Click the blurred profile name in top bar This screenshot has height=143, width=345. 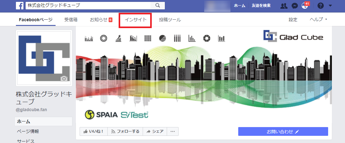click(x=217, y=6)
